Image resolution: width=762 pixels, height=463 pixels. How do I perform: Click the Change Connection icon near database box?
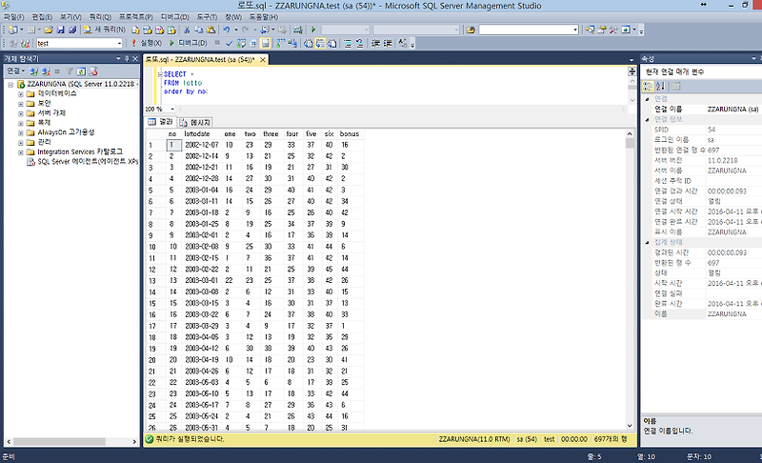tap(25, 43)
